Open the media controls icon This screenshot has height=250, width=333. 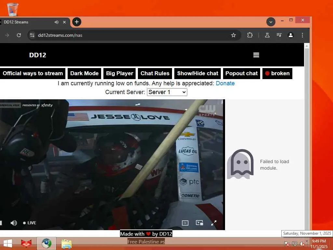click(279, 35)
